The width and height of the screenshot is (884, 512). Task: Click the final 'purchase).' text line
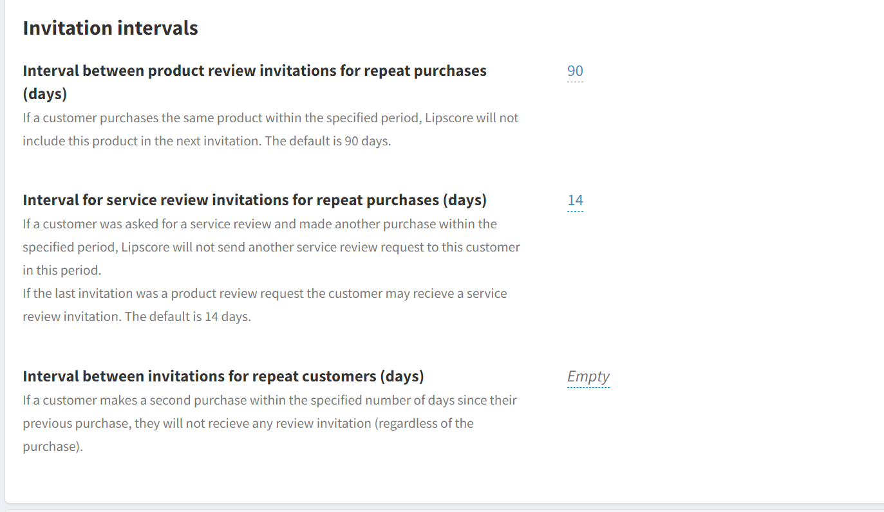53,447
